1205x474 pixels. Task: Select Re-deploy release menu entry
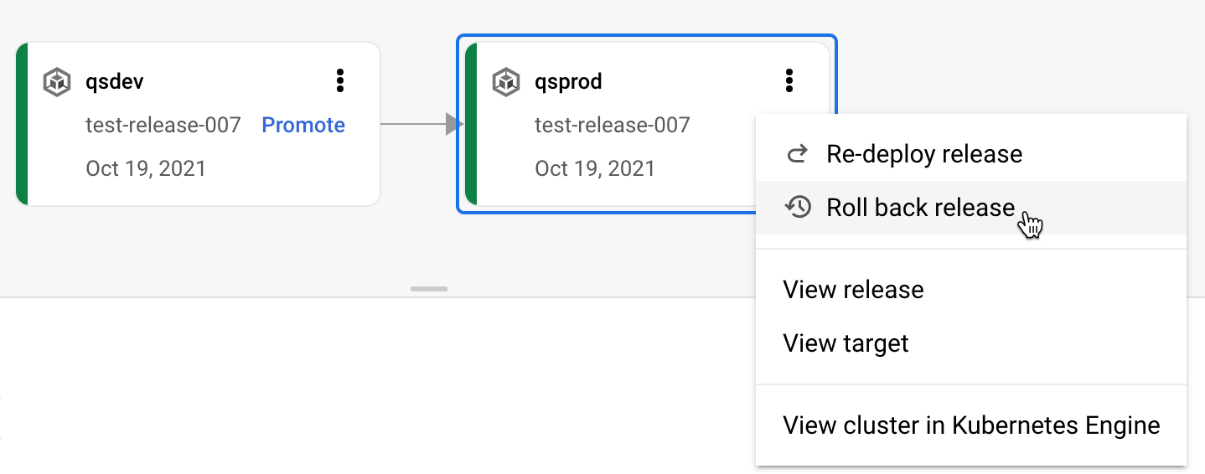click(x=923, y=154)
